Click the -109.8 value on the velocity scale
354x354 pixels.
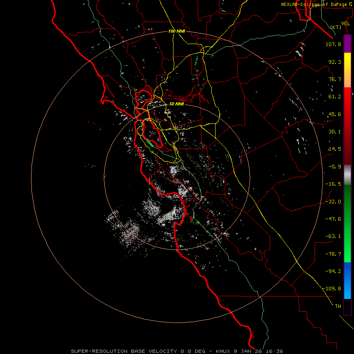(x=332, y=289)
